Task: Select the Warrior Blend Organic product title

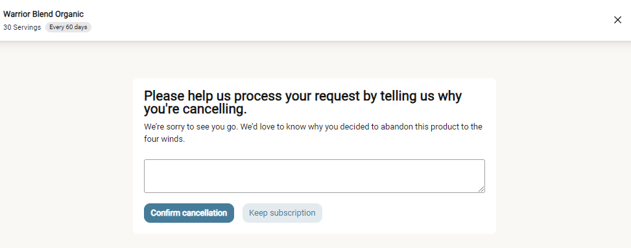Action: click(43, 14)
